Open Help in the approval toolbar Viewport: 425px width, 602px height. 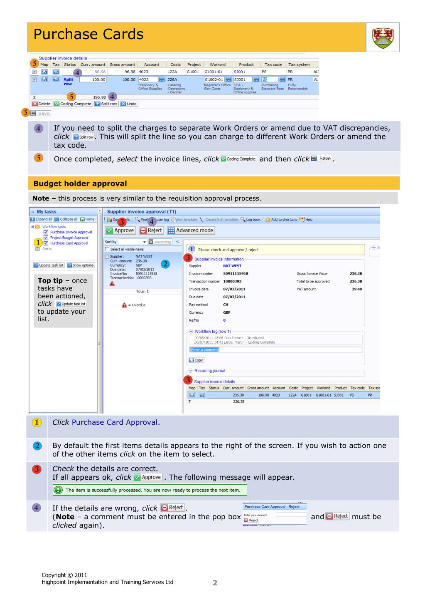tap(306, 219)
